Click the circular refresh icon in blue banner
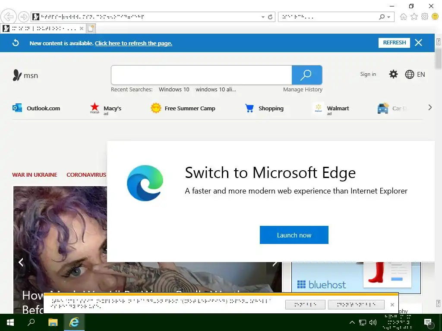This screenshot has height=331, width=442. click(16, 43)
